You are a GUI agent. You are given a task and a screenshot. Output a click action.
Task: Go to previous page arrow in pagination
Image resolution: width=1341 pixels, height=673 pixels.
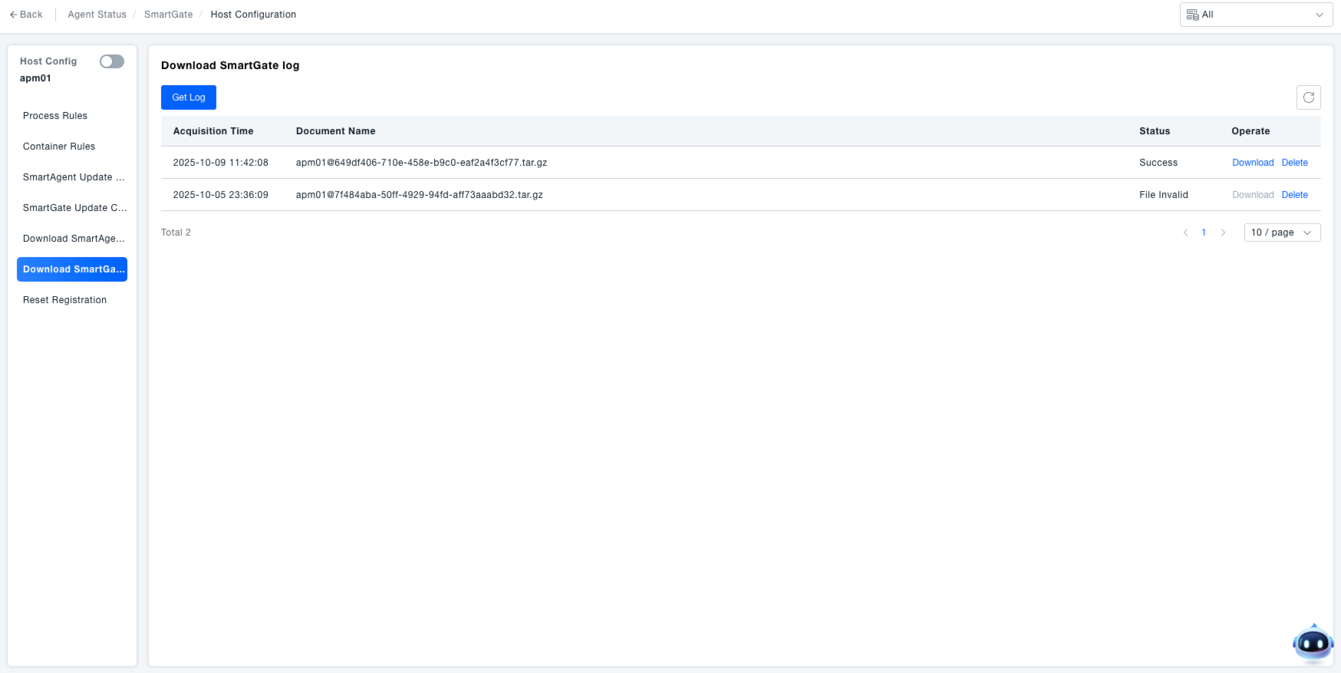point(1185,233)
